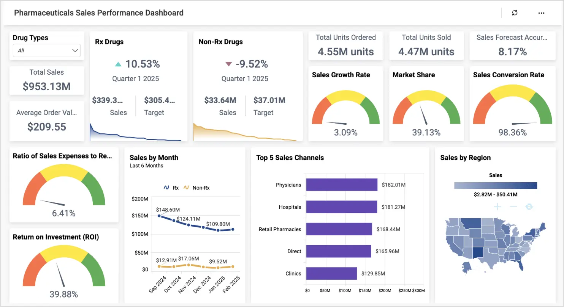Viewport: 564px width, 307px height.
Task: Click the Sales gradient legend above the map
Action: [x=495, y=185]
